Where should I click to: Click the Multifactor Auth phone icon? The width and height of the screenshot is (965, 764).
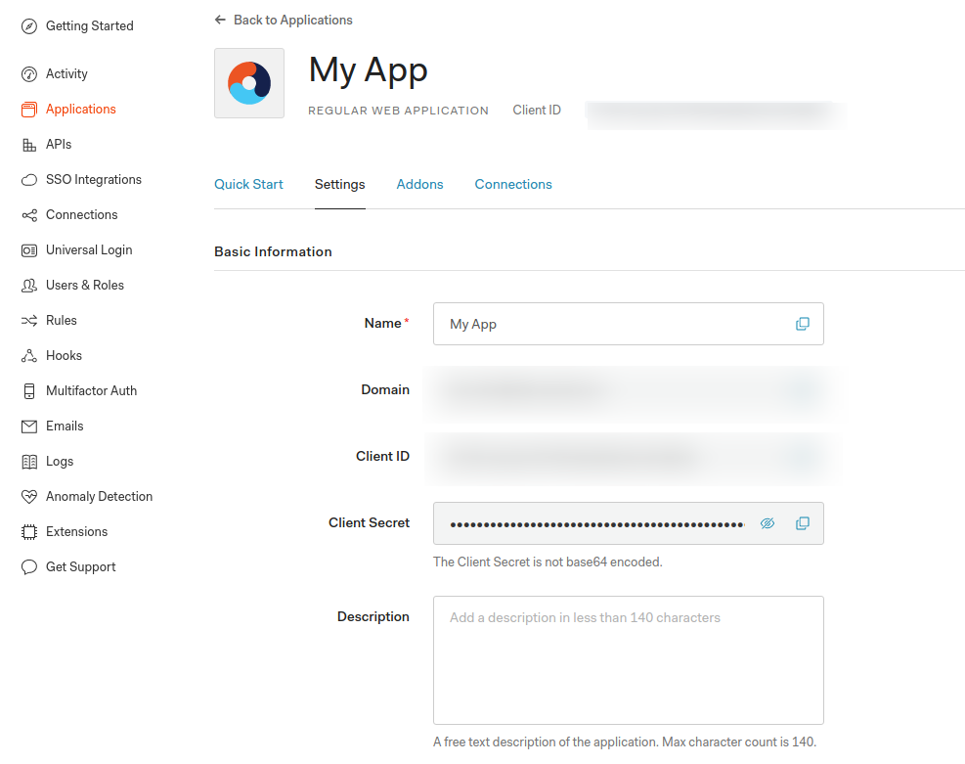point(28,391)
